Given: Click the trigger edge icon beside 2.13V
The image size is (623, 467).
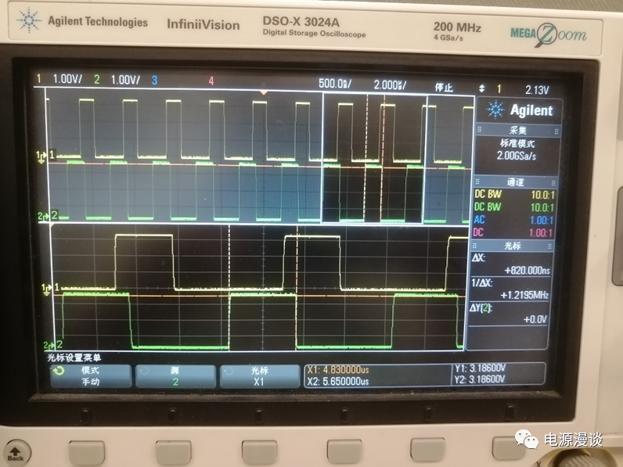Looking at the screenshot, I should (x=482, y=89).
